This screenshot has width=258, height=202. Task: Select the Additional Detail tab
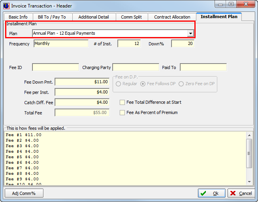coord(94,17)
